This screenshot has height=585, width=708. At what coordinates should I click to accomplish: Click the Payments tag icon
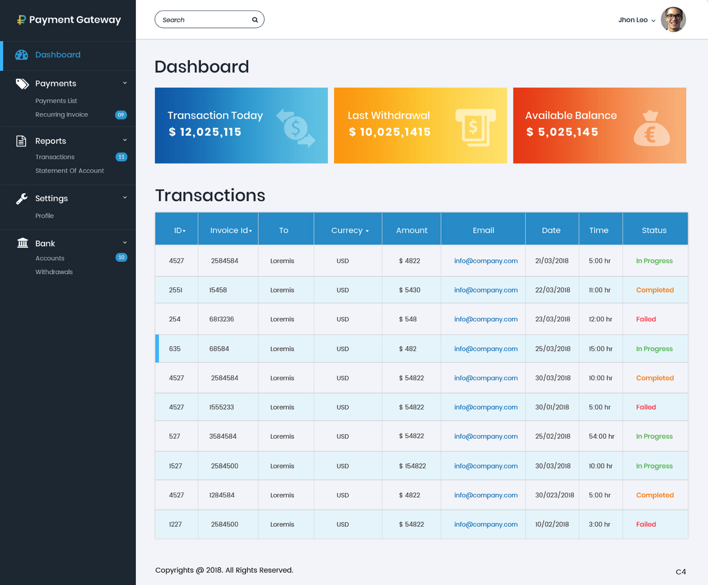tap(22, 84)
